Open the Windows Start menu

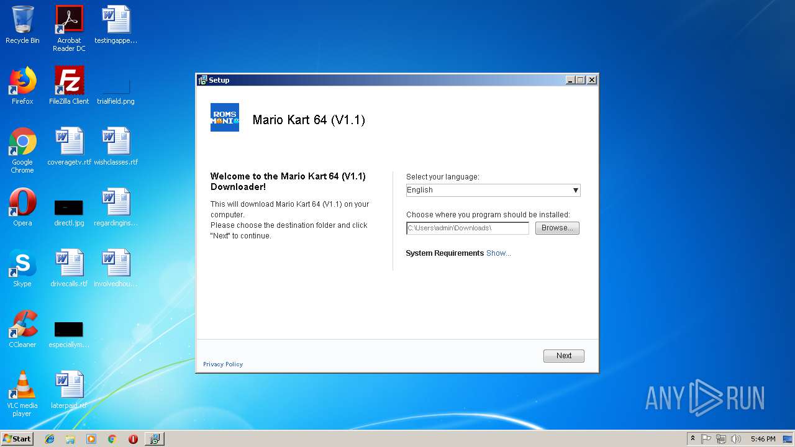click(x=17, y=439)
